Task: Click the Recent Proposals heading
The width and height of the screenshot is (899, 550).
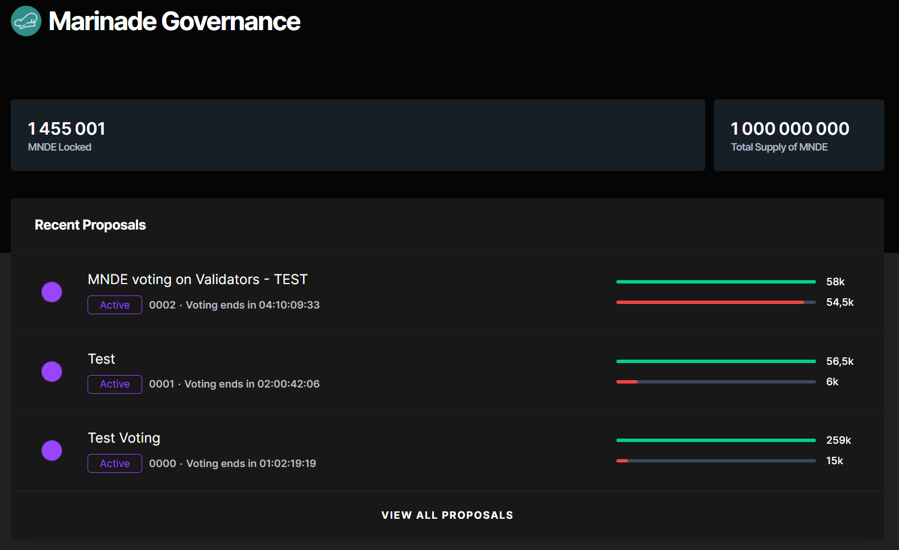Action: (x=90, y=225)
